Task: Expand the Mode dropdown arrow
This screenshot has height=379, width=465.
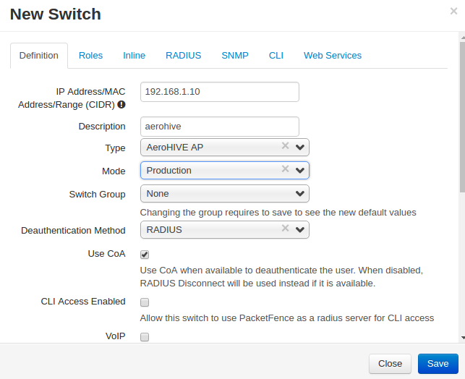Action: tap(300, 171)
